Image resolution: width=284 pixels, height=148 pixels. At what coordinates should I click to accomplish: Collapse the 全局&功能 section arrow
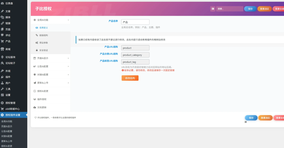tap(68, 20)
